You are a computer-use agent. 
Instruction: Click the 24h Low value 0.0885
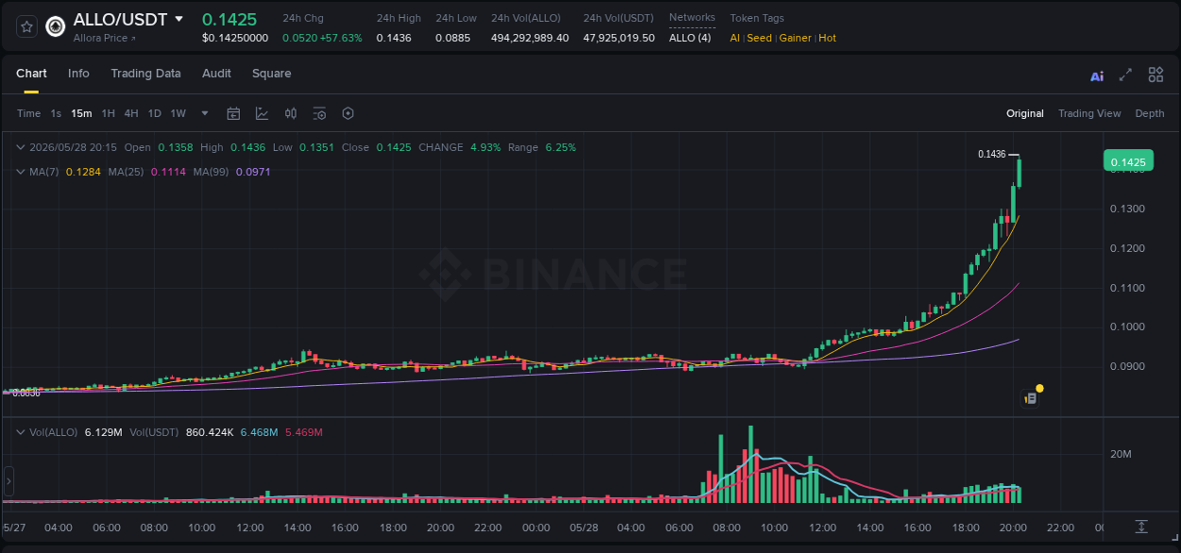click(453, 38)
